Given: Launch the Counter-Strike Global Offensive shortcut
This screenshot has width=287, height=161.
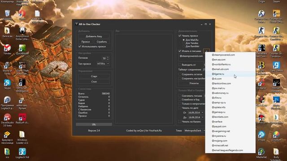Looking at the screenshot, I should (x=276, y=17).
